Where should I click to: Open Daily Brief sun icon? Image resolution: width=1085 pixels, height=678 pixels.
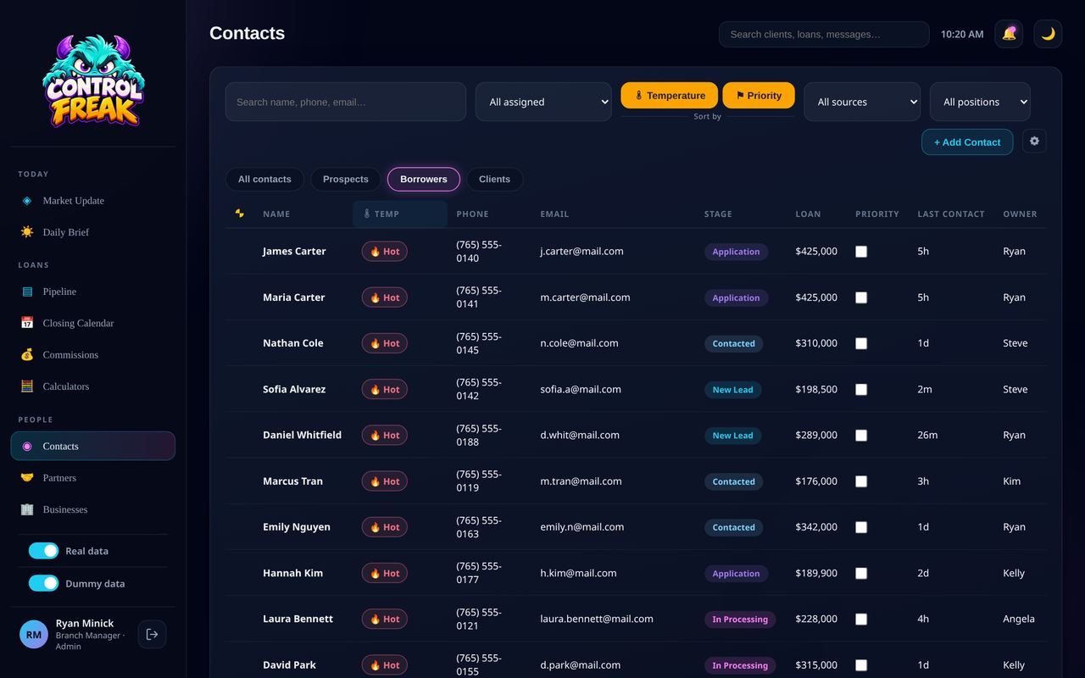(27, 232)
